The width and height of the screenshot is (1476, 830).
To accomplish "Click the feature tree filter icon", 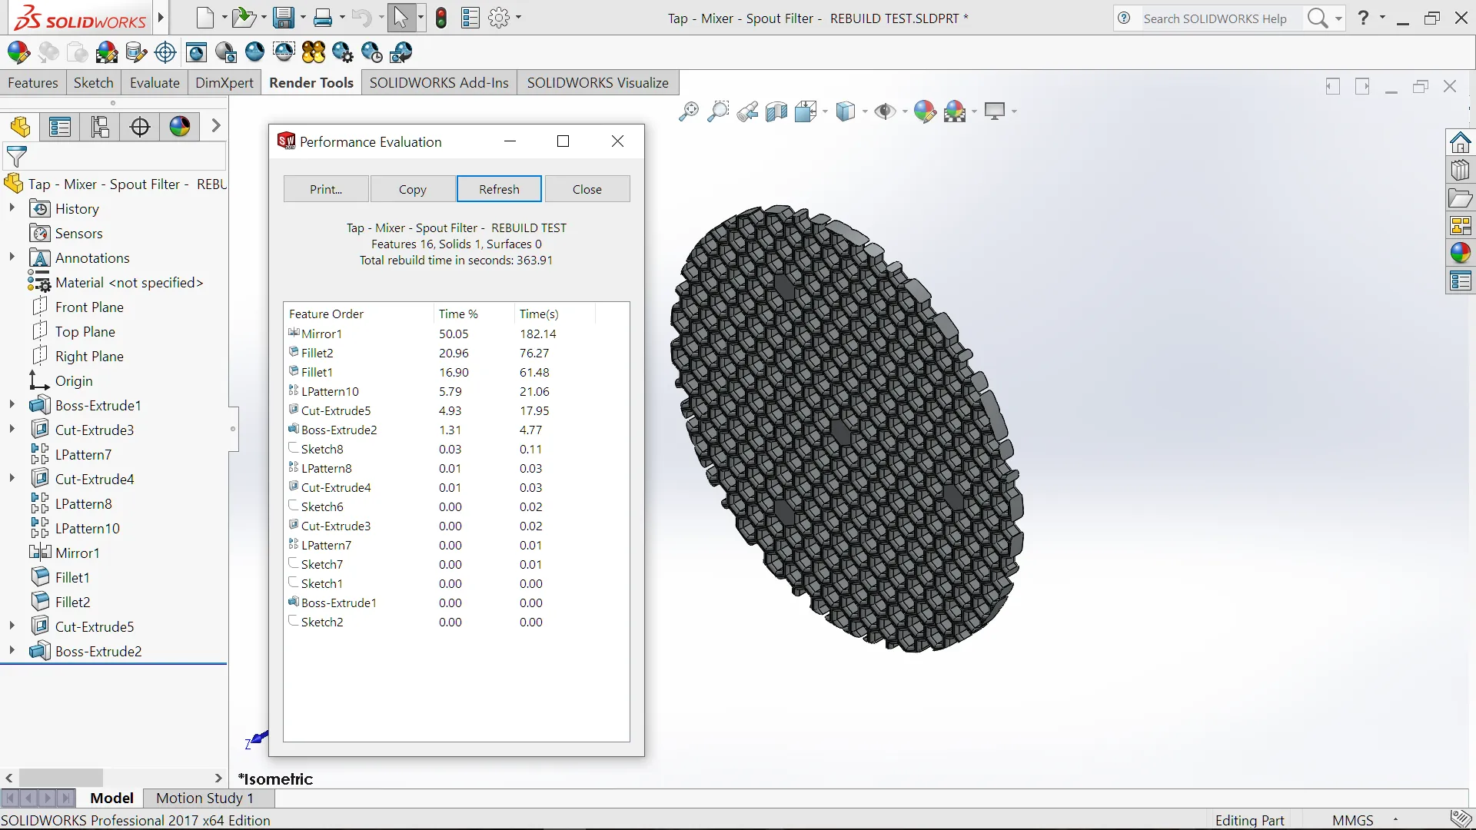I will pos(16,157).
